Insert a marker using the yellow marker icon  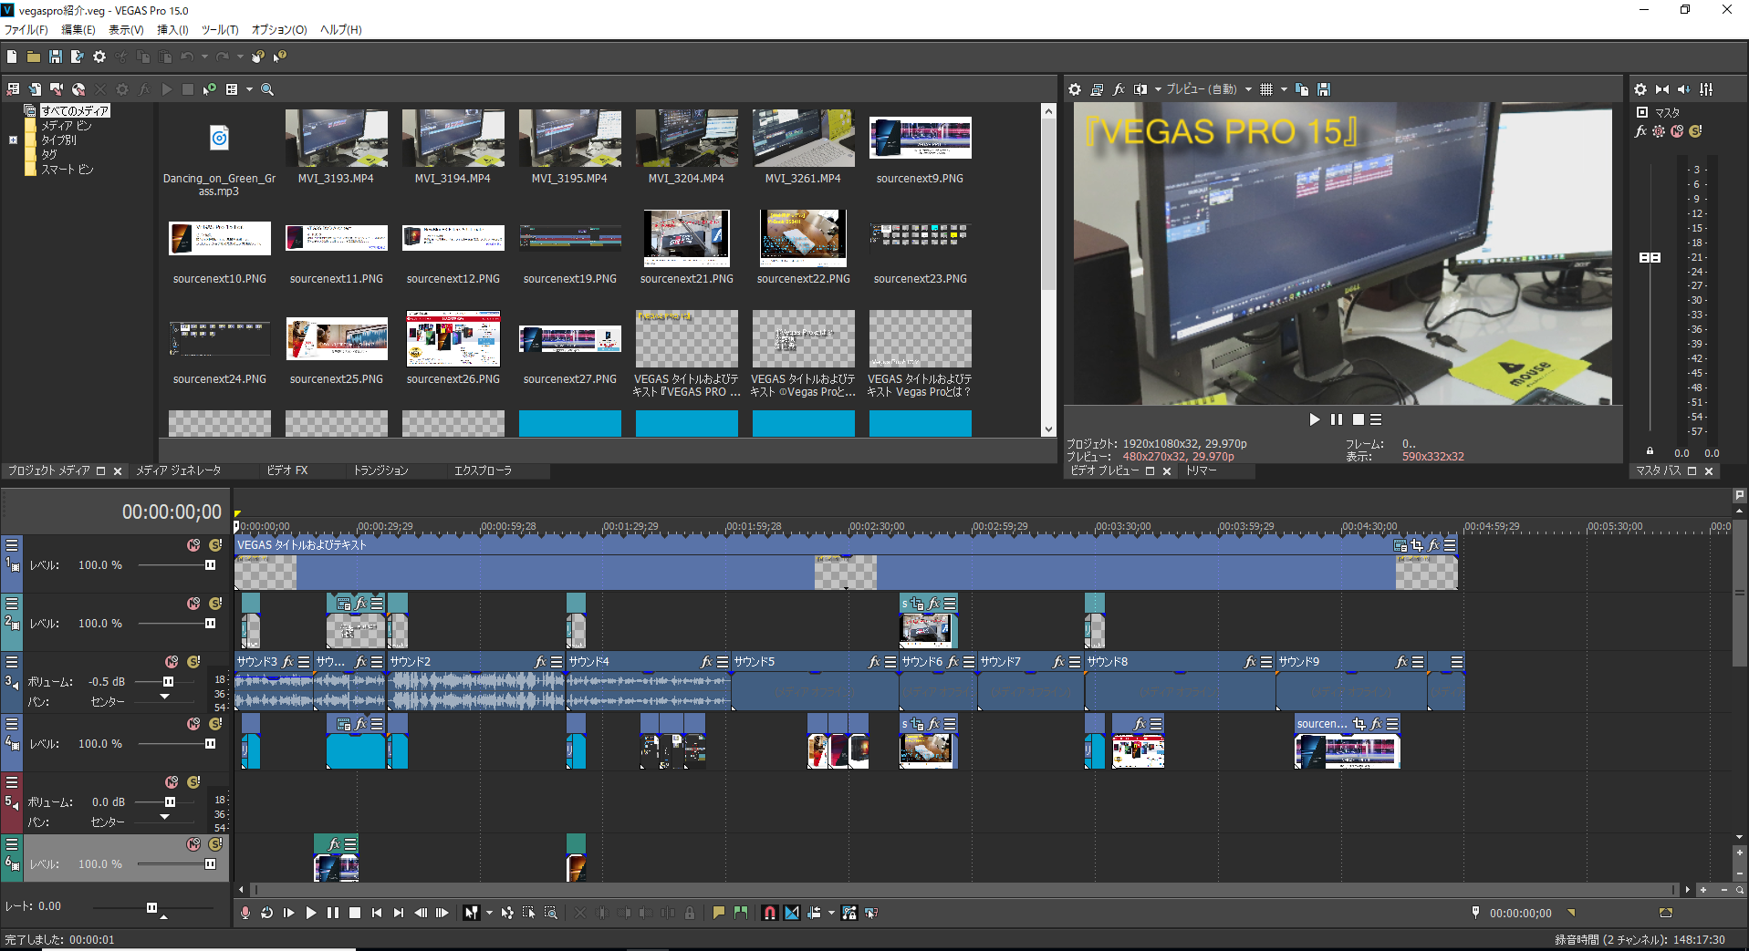tap(719, 913)
